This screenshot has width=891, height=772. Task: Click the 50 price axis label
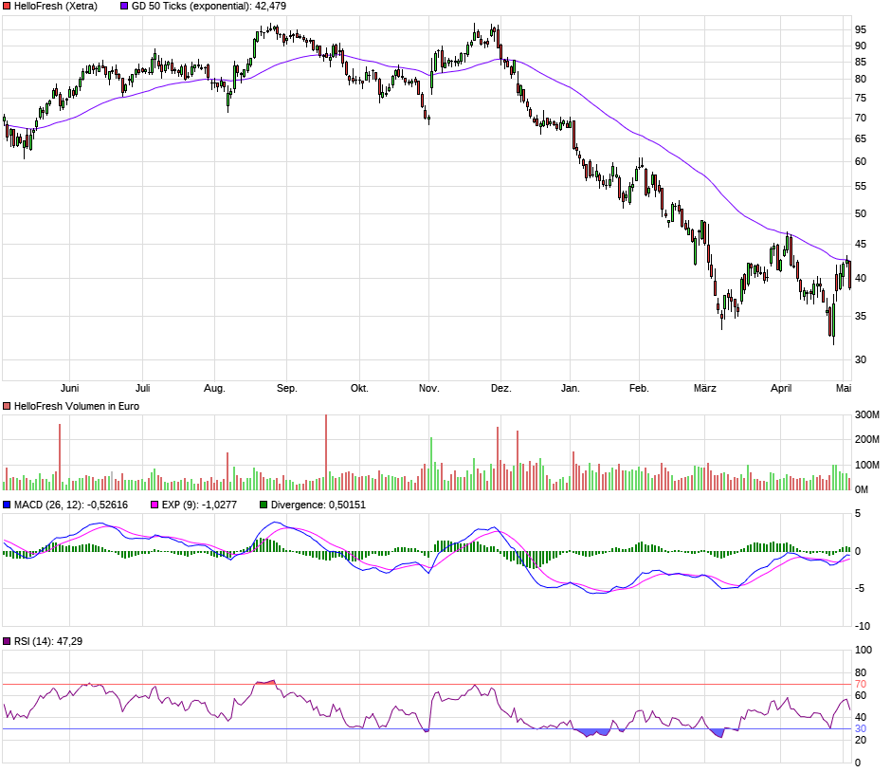click(861, 213)
